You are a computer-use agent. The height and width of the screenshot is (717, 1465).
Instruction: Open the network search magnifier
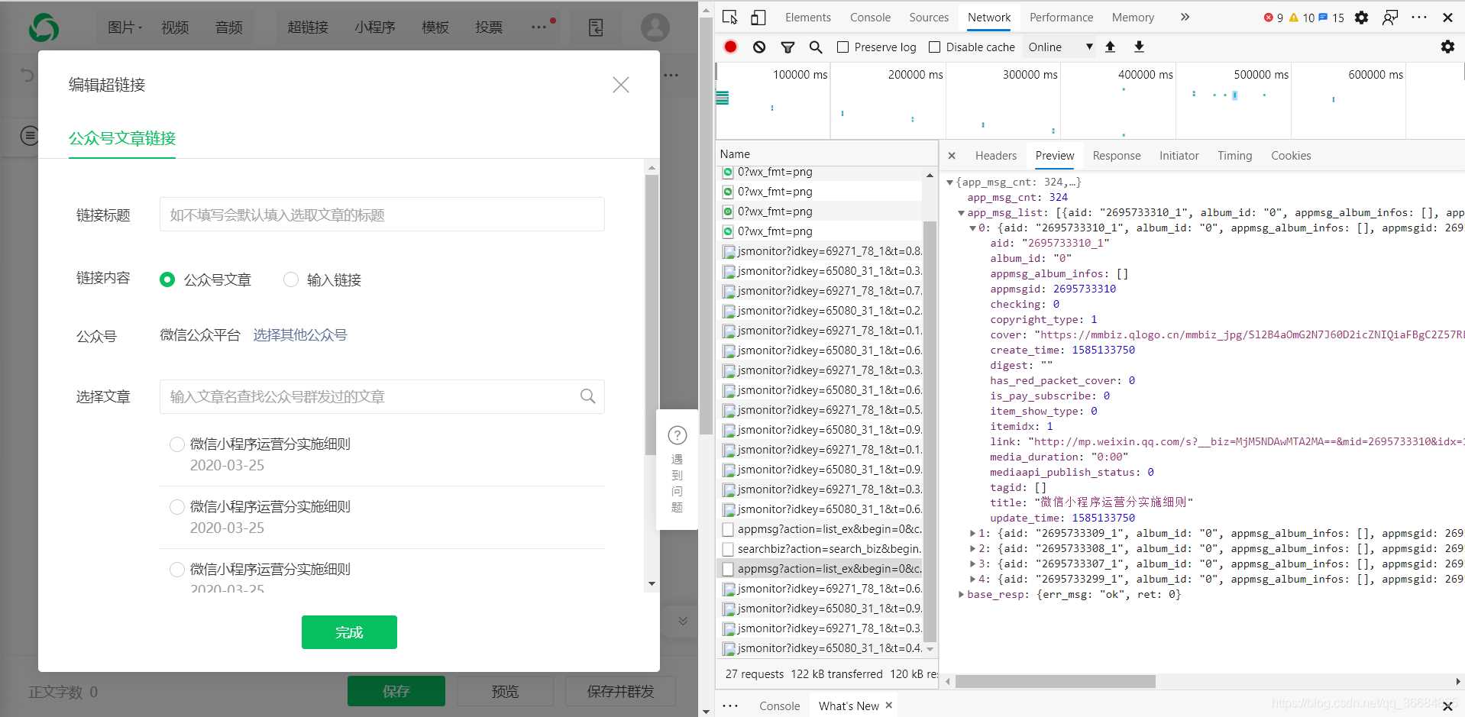[x=816, y=47]
